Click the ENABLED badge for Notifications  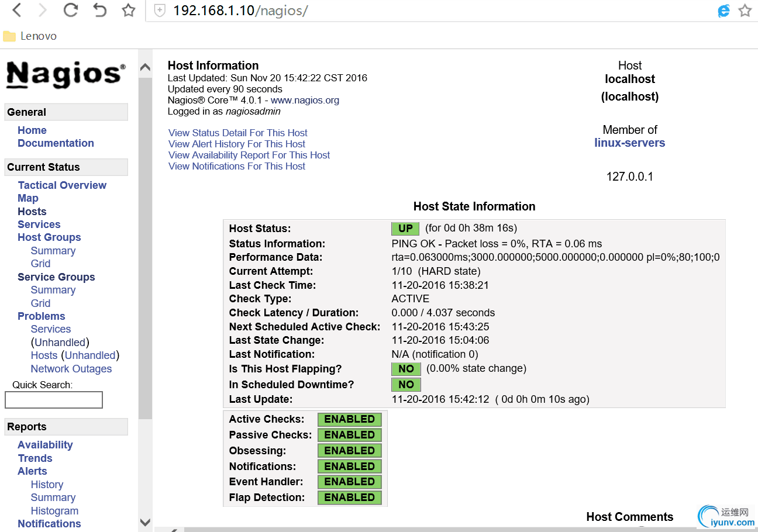point(350,467)
